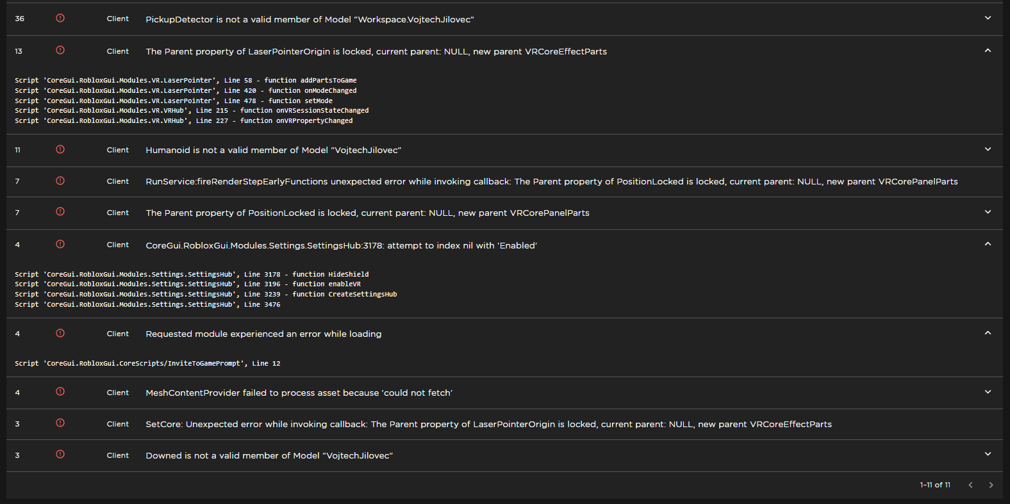This screenshot has width=1010, height=504.
Task: Click the error icon beside PickupDetector message
Action: tap(60, 18)
